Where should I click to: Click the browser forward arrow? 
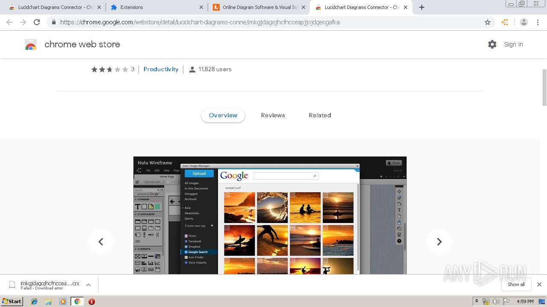[x=23, y=22]
